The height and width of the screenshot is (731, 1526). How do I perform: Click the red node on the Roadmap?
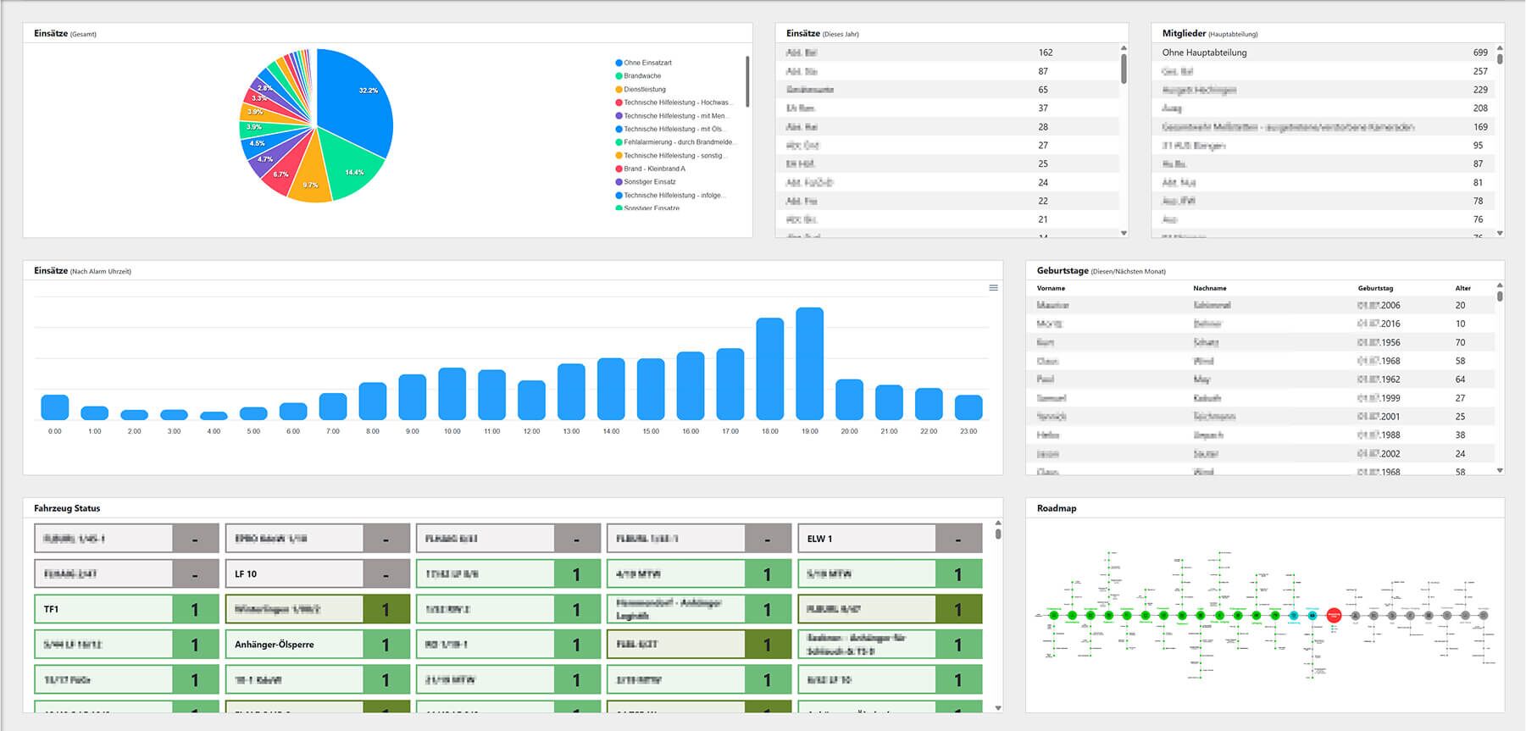tap(1334, 616)
